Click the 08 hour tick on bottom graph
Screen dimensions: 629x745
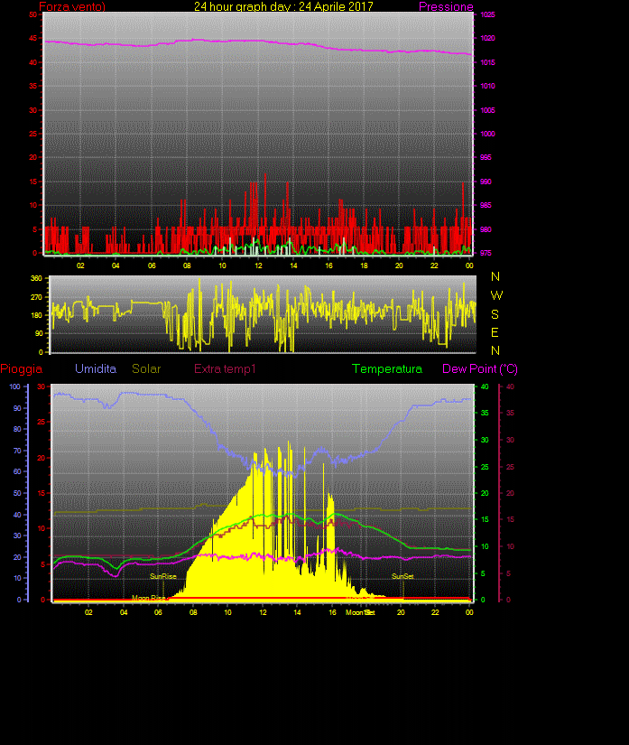[x=193, y=612]
